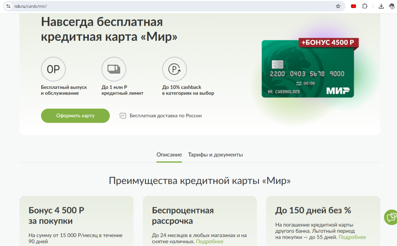Click the 10% cashback arrow icon
The width and height of the screenshot is (397, 246).
point(174,69)
